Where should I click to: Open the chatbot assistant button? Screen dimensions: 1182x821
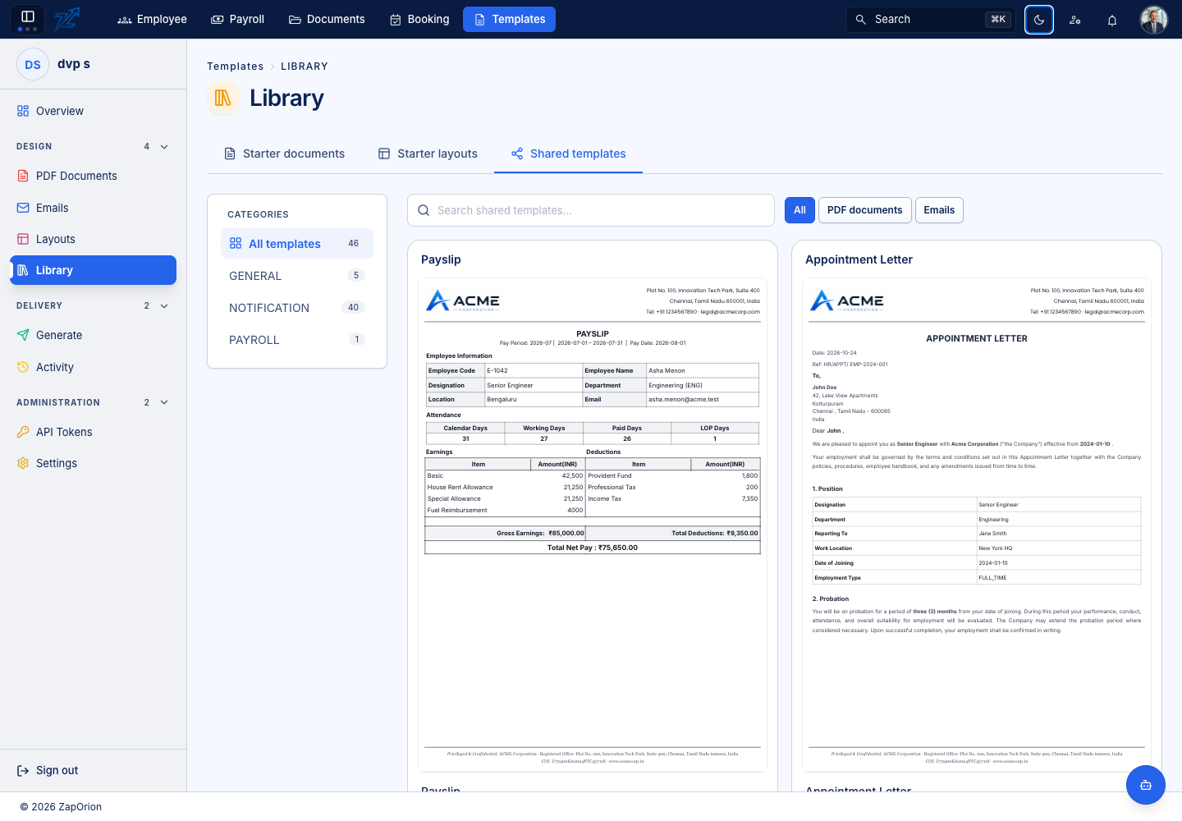point(1146,785)
